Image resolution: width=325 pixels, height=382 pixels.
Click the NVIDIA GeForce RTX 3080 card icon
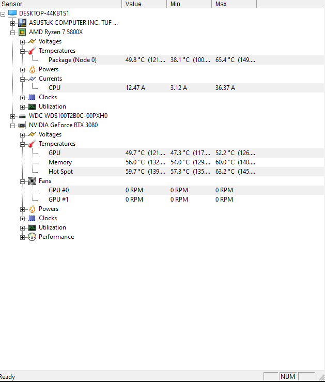pyautogui.click(x=22, y=125)
